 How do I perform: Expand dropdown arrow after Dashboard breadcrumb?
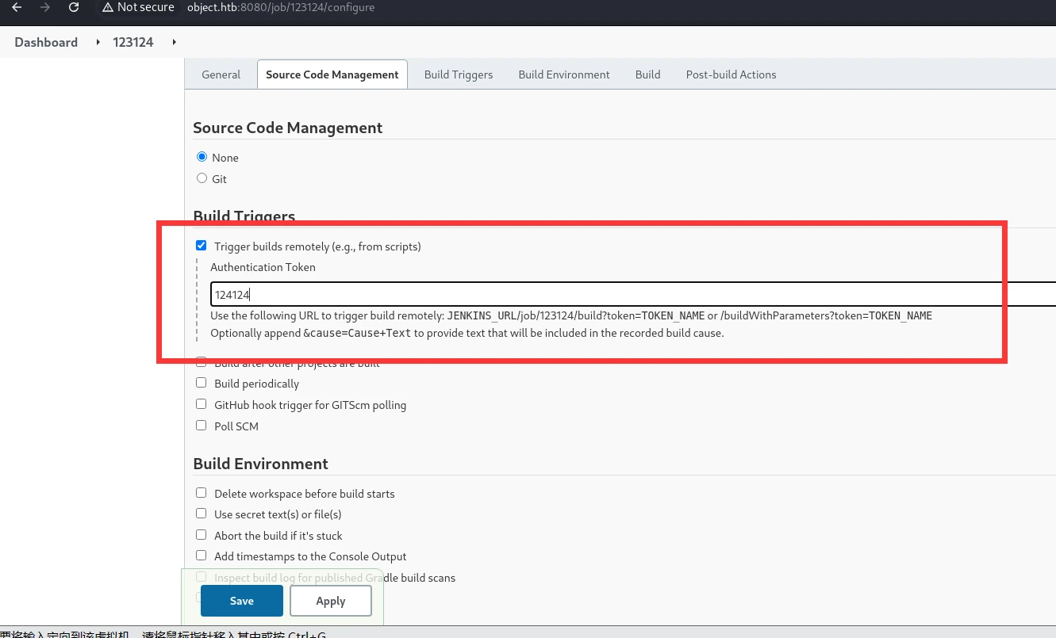(99, 42)
